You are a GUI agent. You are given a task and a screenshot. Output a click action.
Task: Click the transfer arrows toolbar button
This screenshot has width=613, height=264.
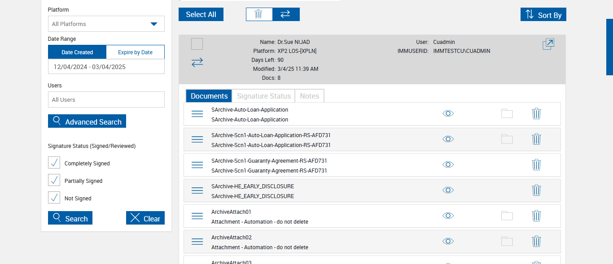pos(286,14)
